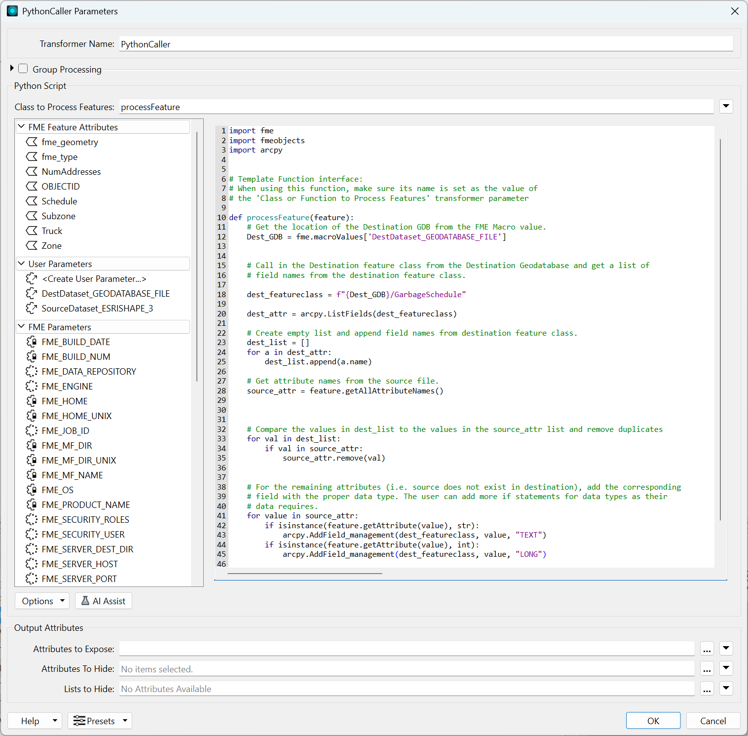
Task: Click the Presets sliders icon
Action: tap(79, 721)
